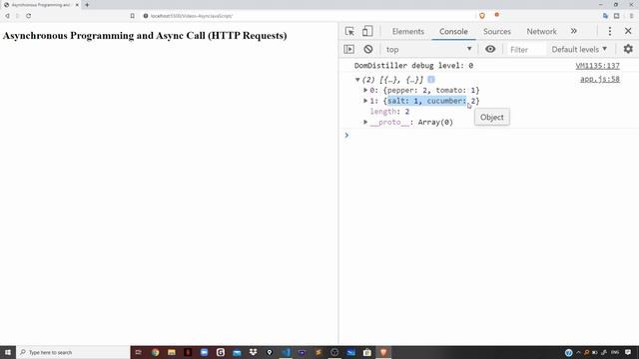Image resolution: width=639 pixels, height=359 pixels.
Task: Show the console sidebar icon
Action: tap(348, 49)
